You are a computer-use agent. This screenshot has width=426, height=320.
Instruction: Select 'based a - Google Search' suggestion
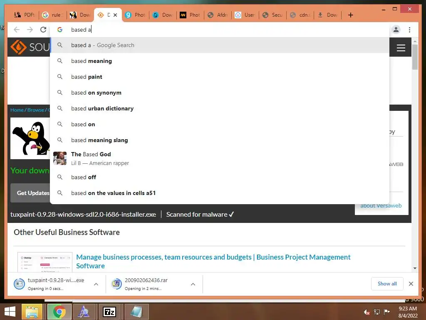220,45
